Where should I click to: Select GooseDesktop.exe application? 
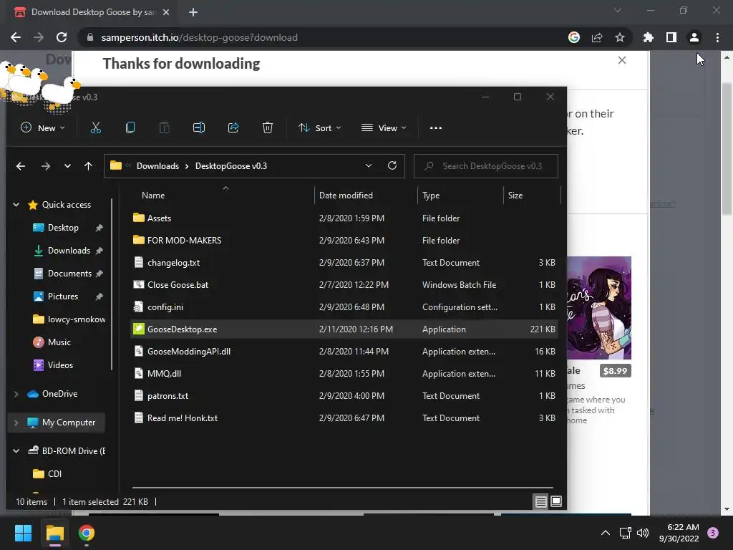(x=344, y=329)
